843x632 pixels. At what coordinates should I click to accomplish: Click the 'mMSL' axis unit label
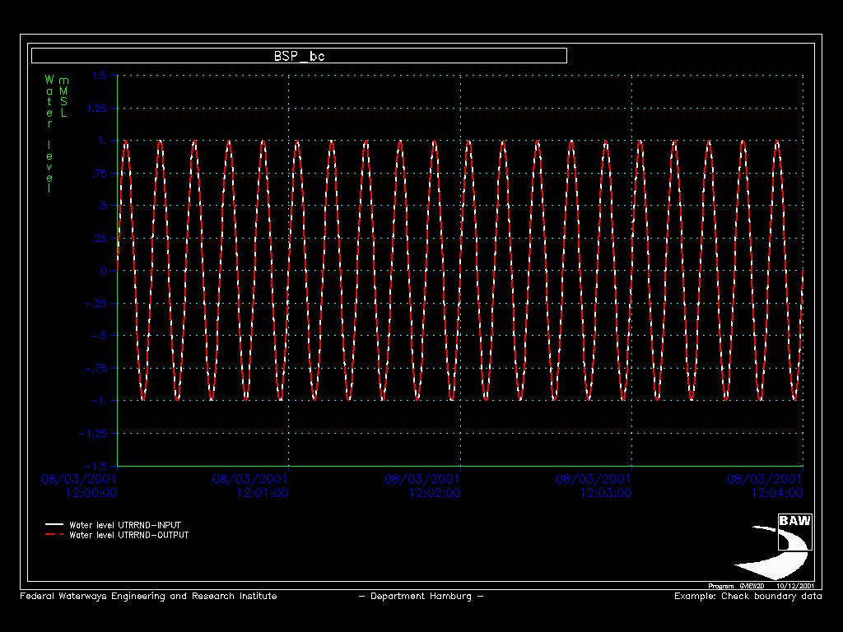[63, 97]
